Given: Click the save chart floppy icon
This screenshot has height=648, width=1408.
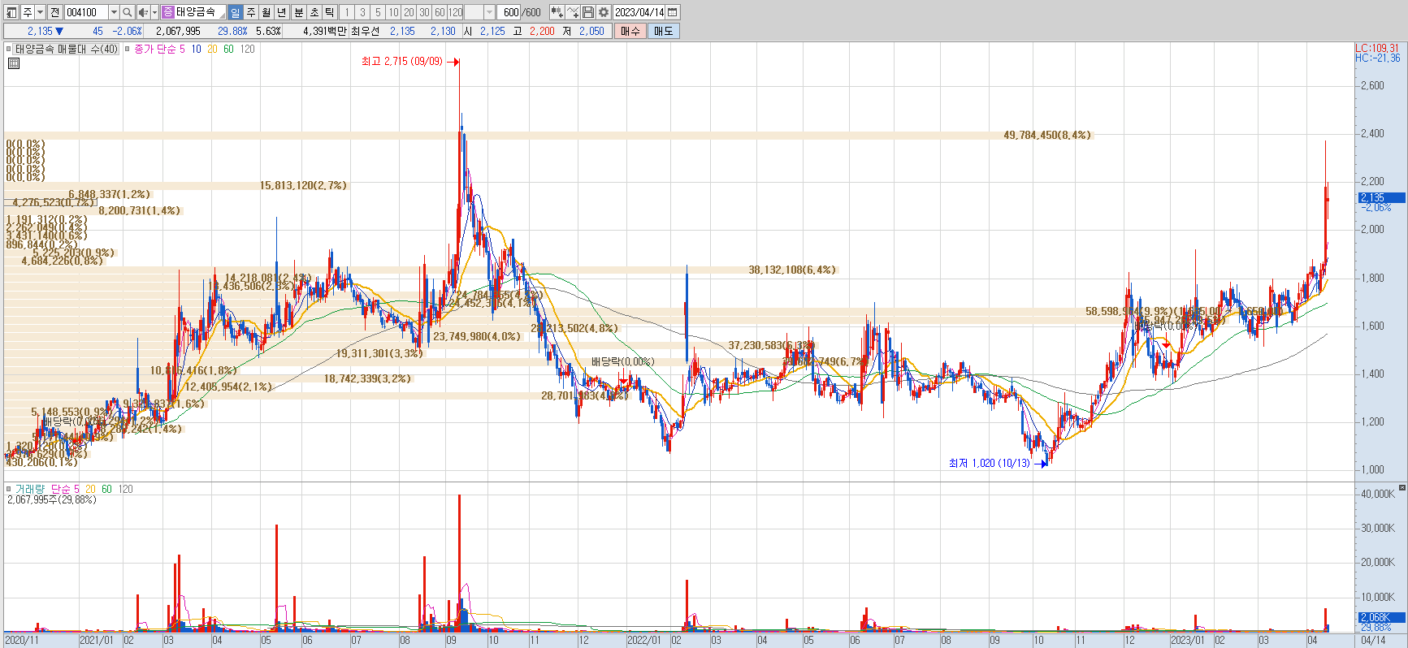Looking at the screenshot, I should 588,12.
